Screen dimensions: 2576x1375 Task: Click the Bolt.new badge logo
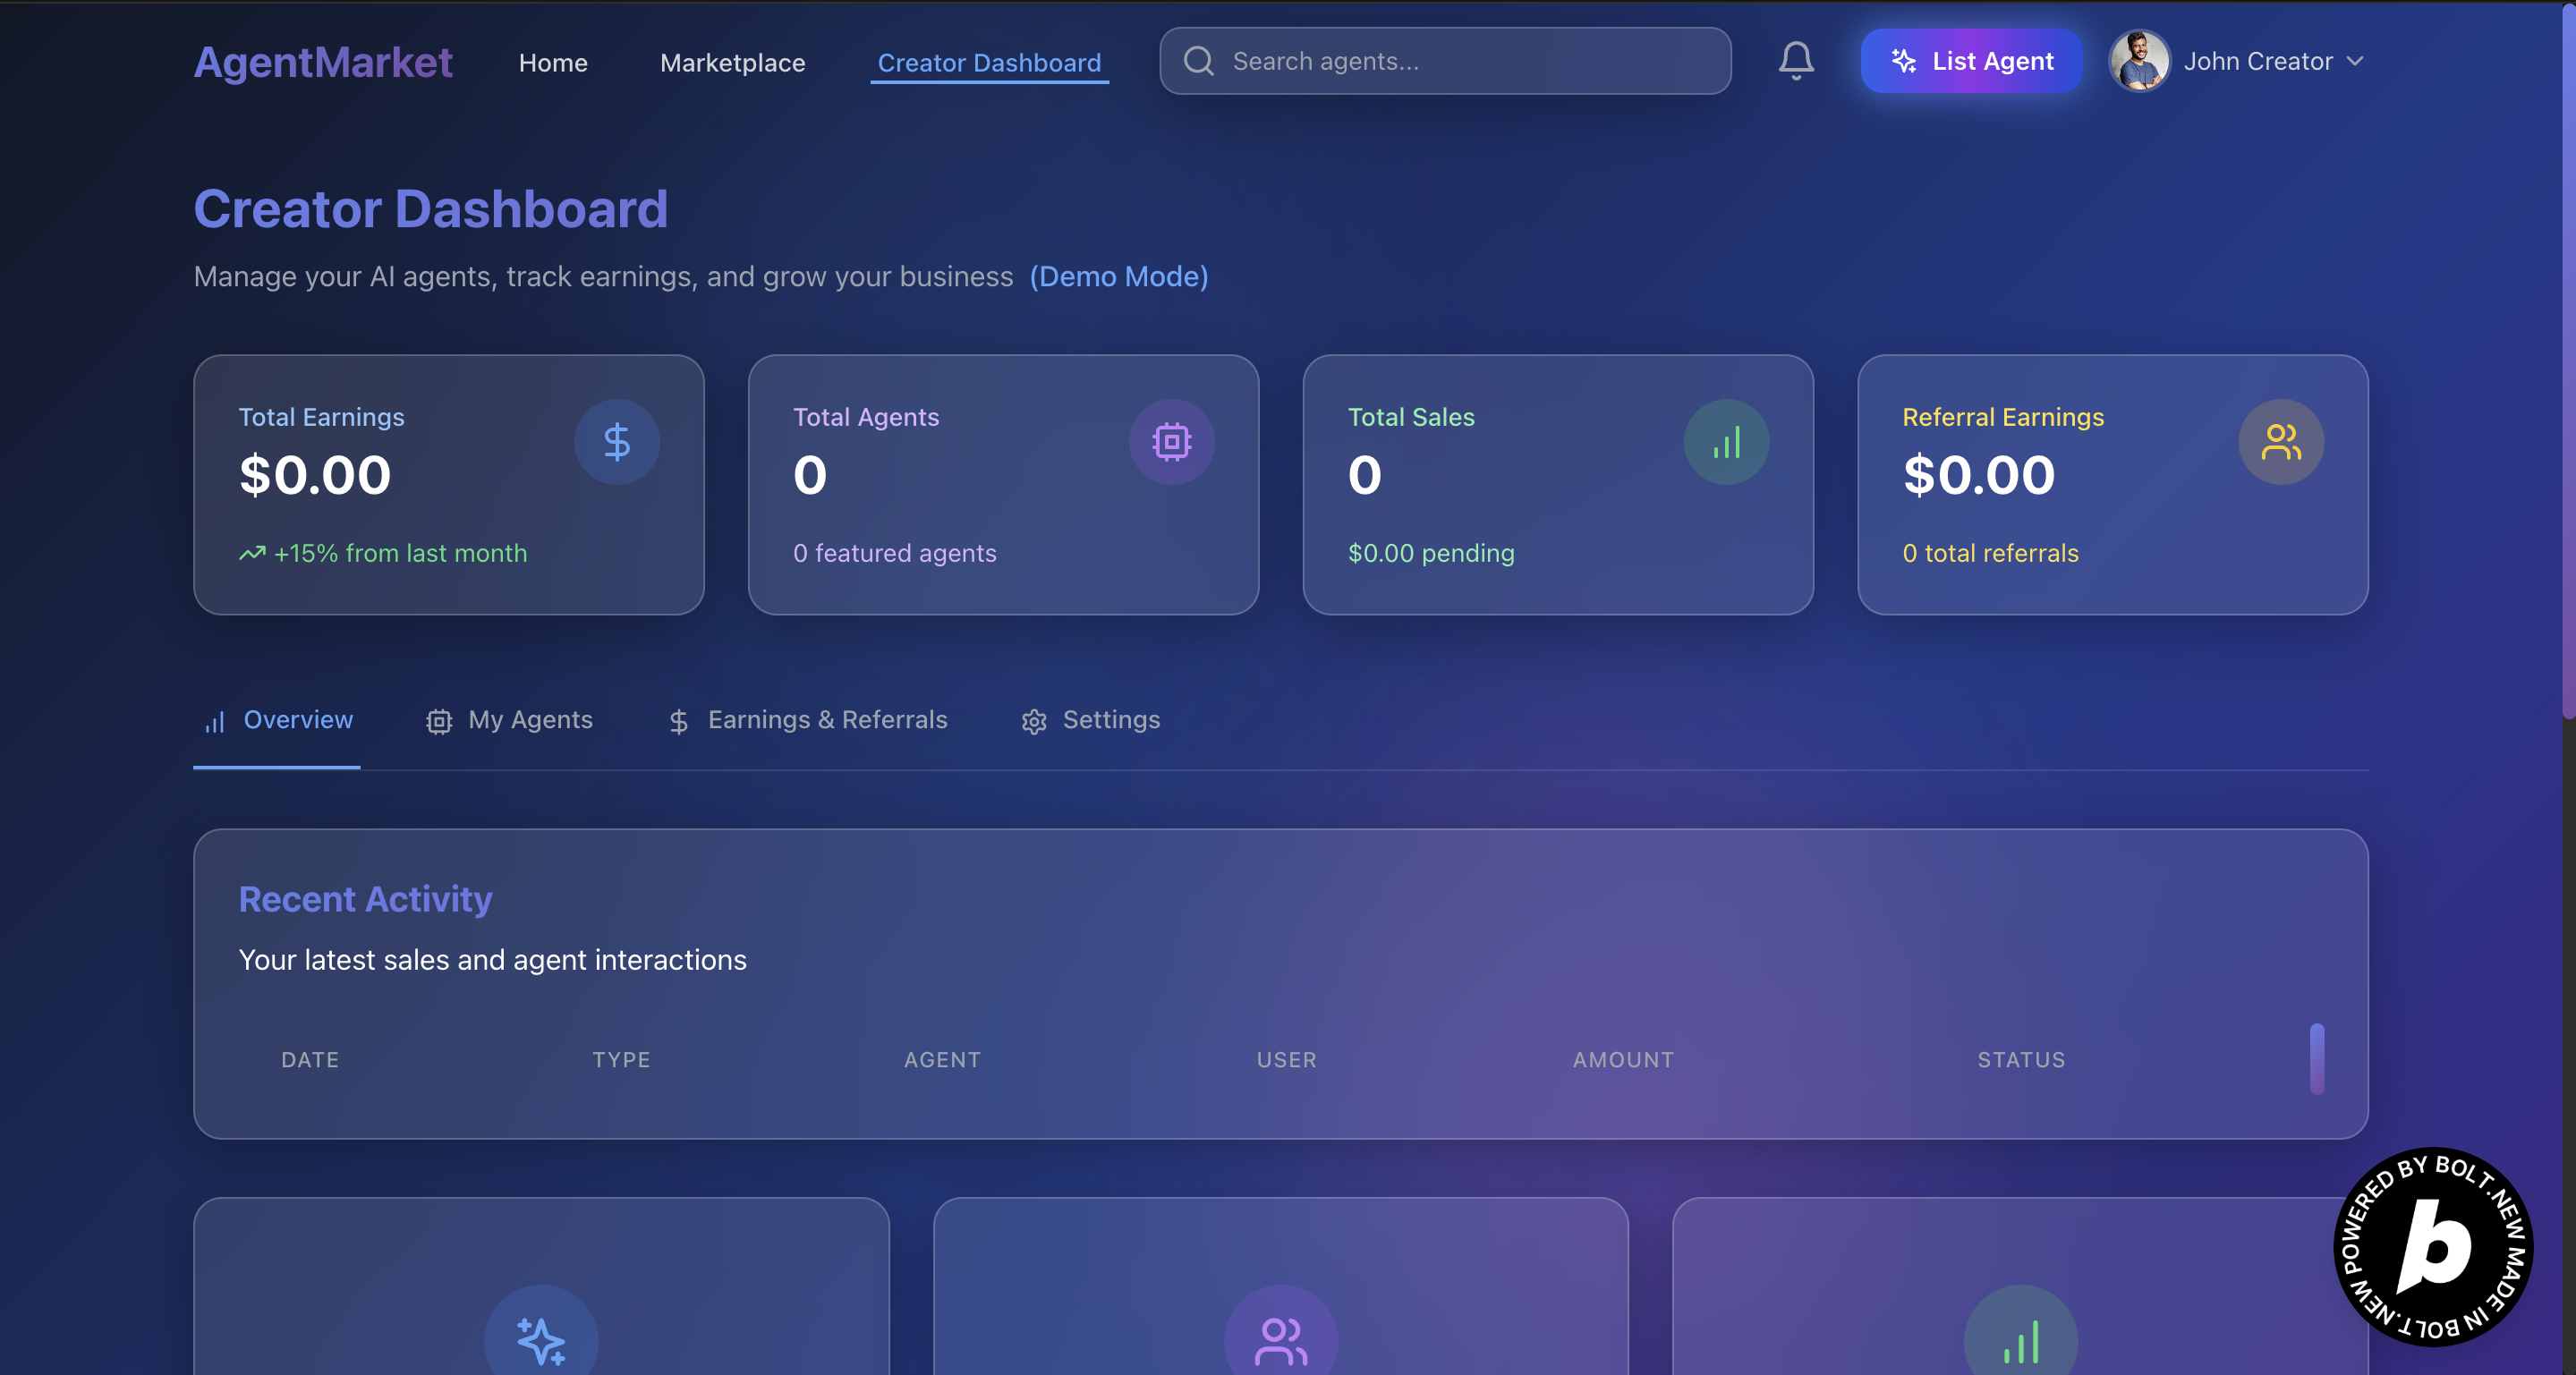click(2433, 1246)
